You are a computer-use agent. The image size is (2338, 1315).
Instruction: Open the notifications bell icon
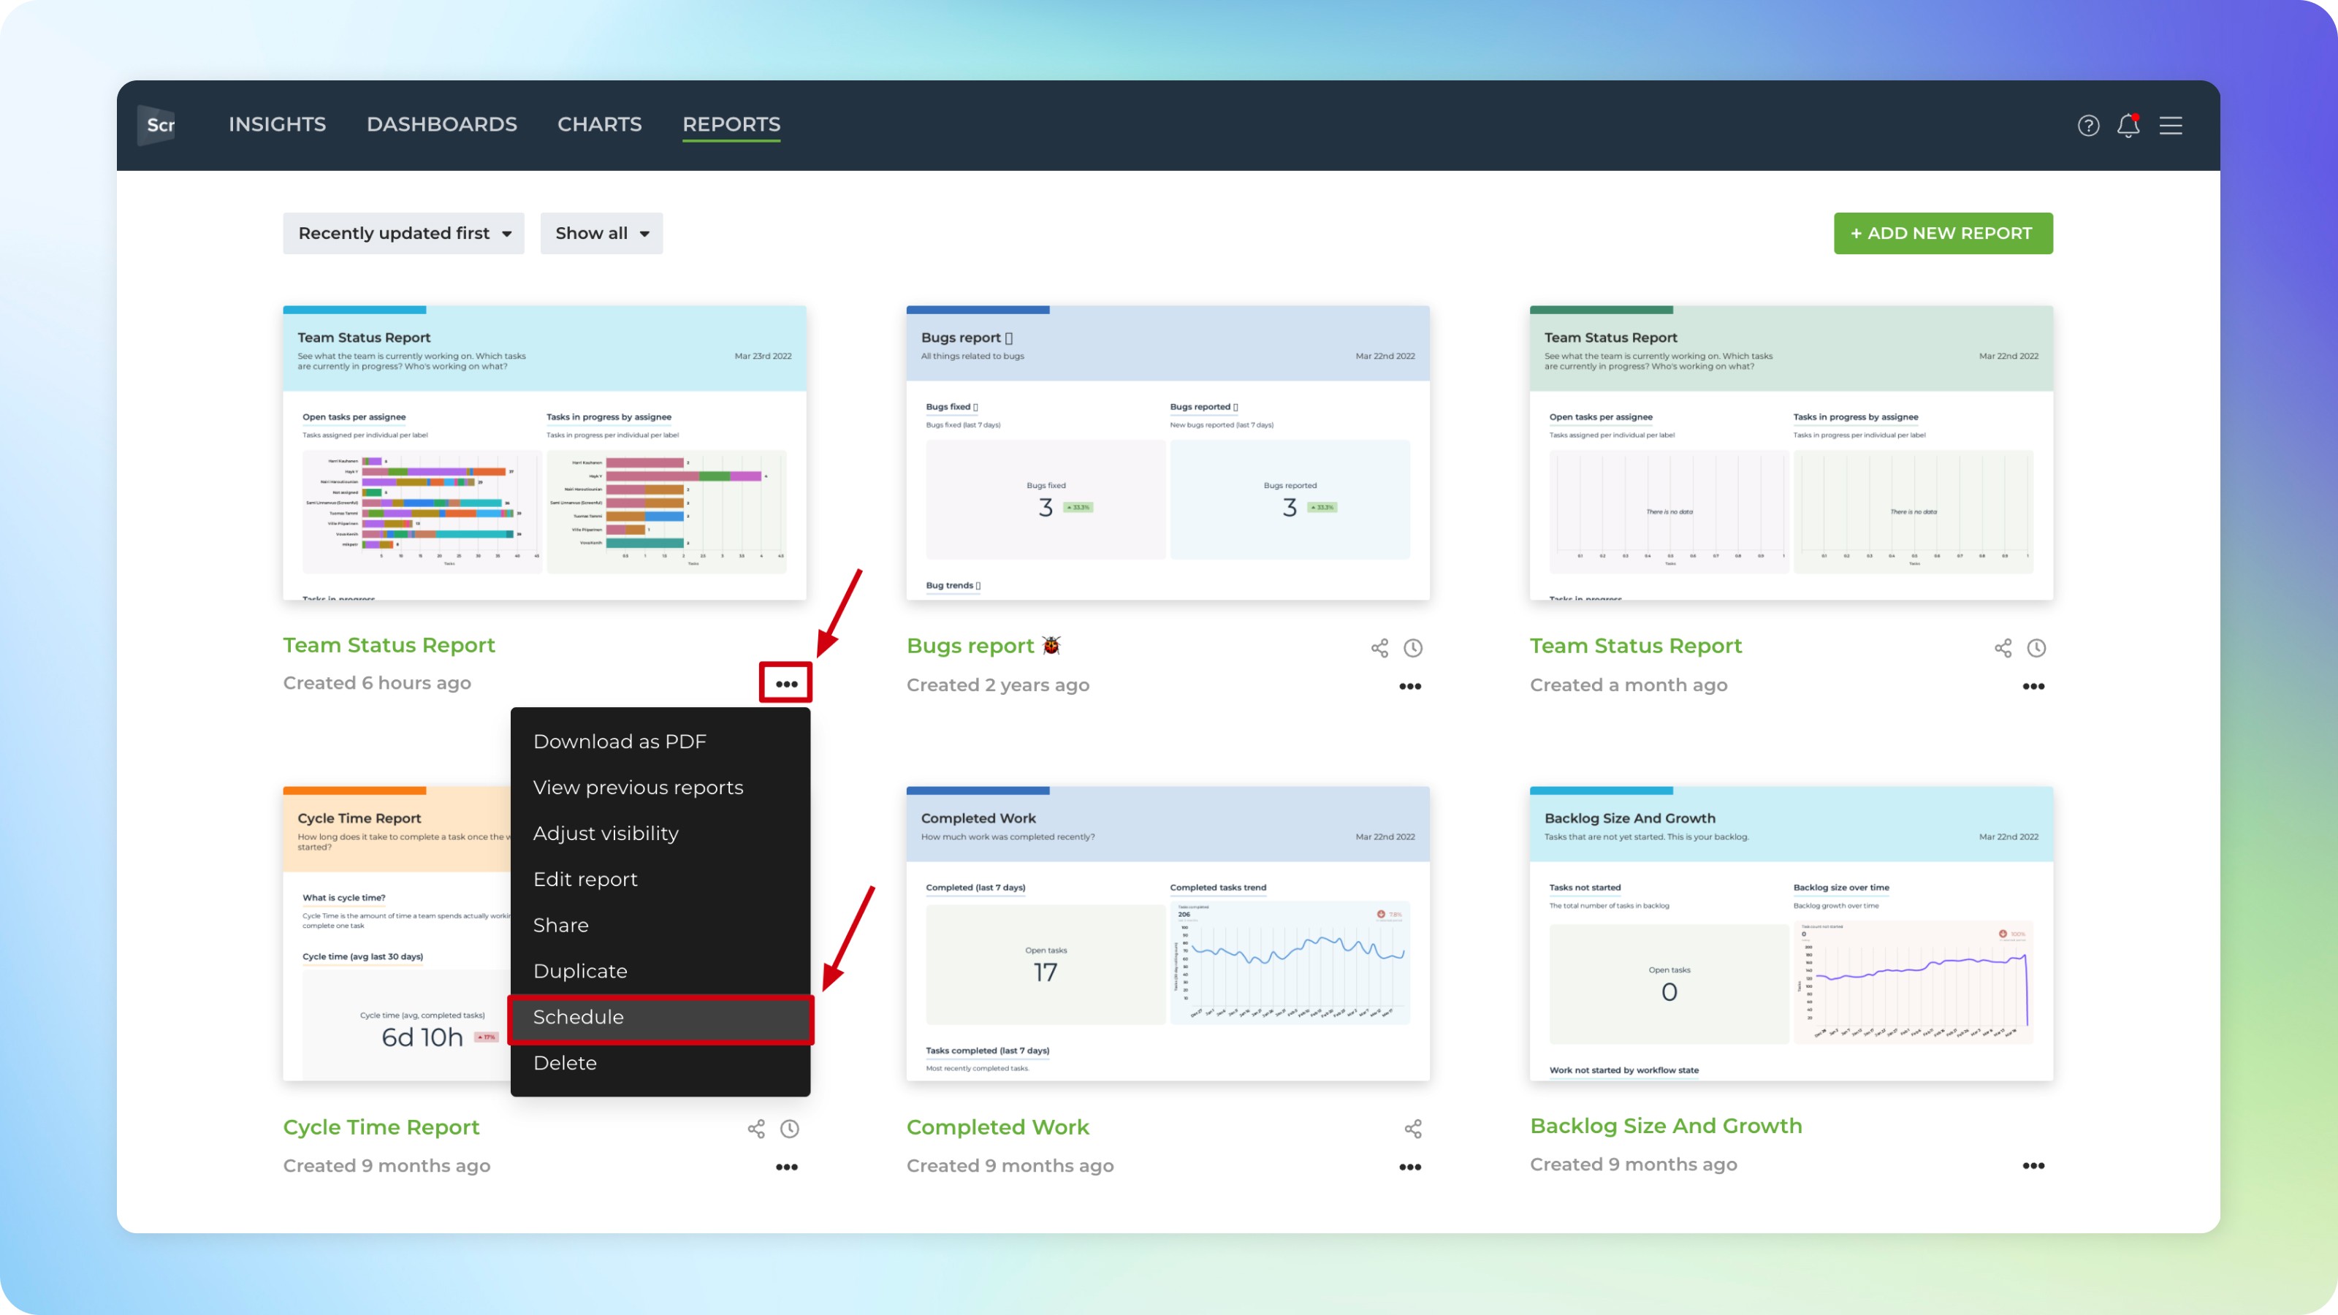click(x=2128, y=125)
